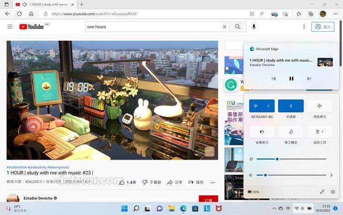
Task: Click the media flyout video thumbnail
Action: point(325,62)
